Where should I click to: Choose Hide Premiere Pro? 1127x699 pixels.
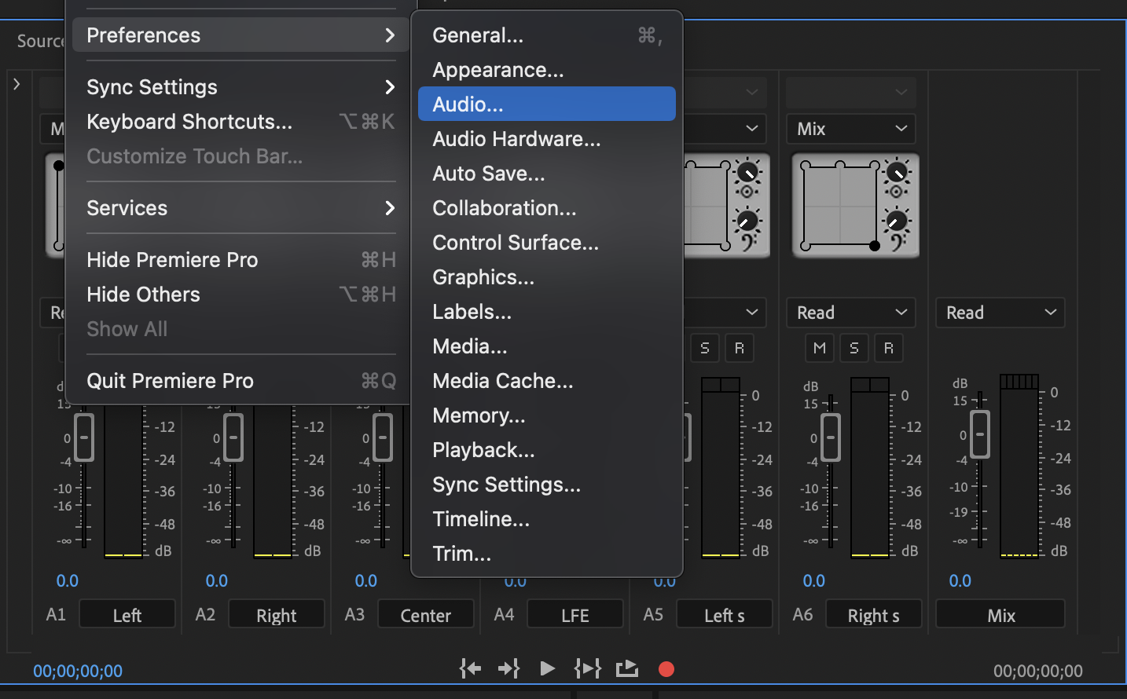(240, 260)
